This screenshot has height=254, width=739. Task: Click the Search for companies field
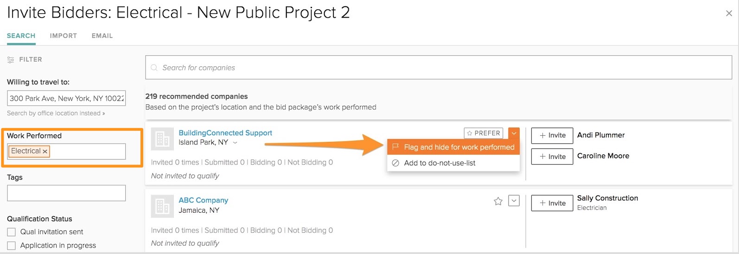pos(439,68)
